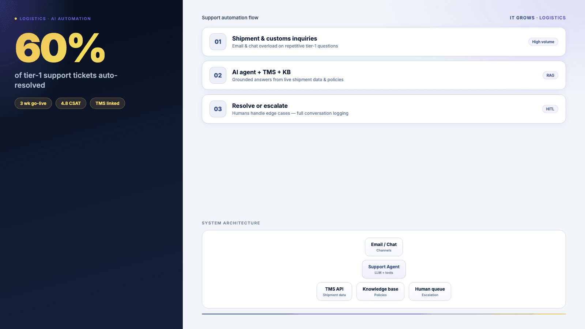Open the Shipment & customs inquiries heading
This screenshot has height=329, width=585.
click(x=275, y=38)
